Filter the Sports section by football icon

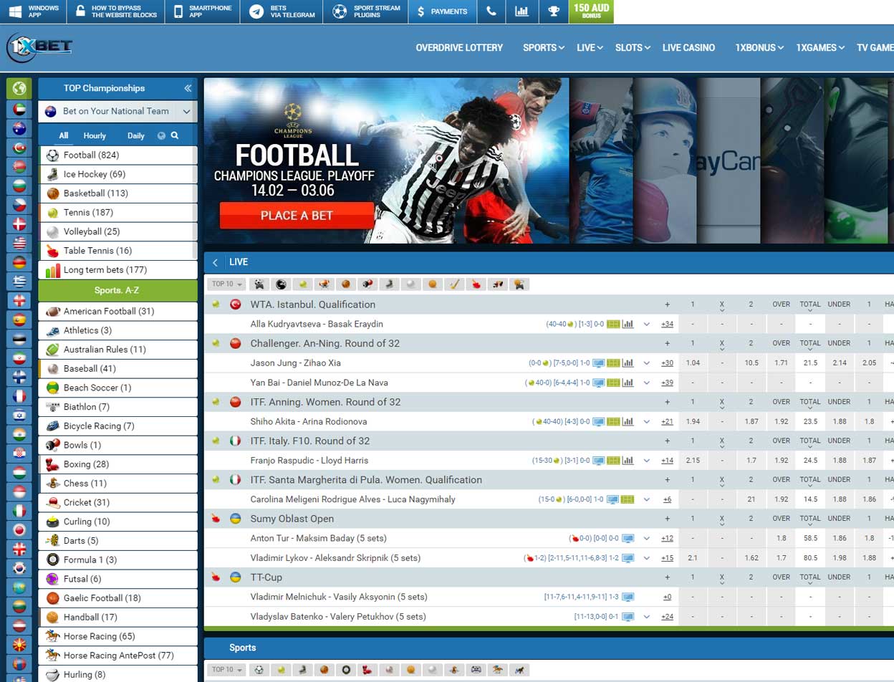pos(259,670)
